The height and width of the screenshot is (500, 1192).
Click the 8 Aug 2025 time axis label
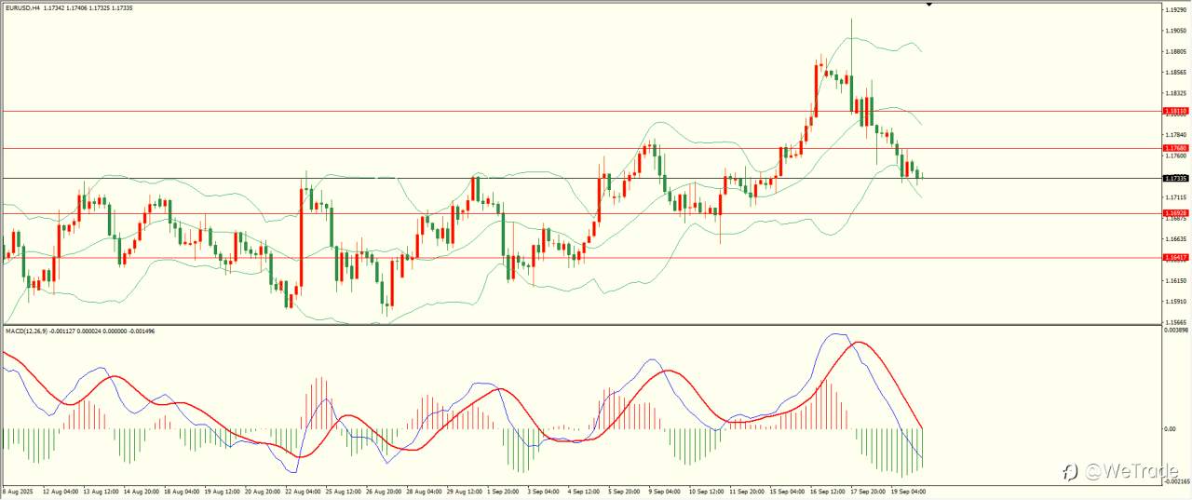17,491
